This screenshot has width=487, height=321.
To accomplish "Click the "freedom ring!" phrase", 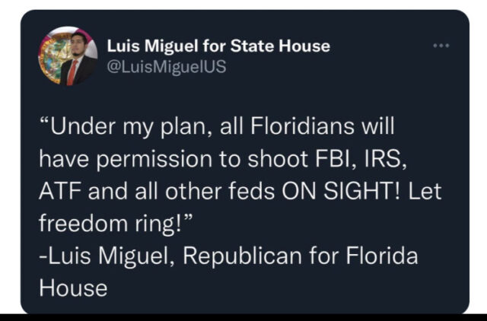I will 110,224.
